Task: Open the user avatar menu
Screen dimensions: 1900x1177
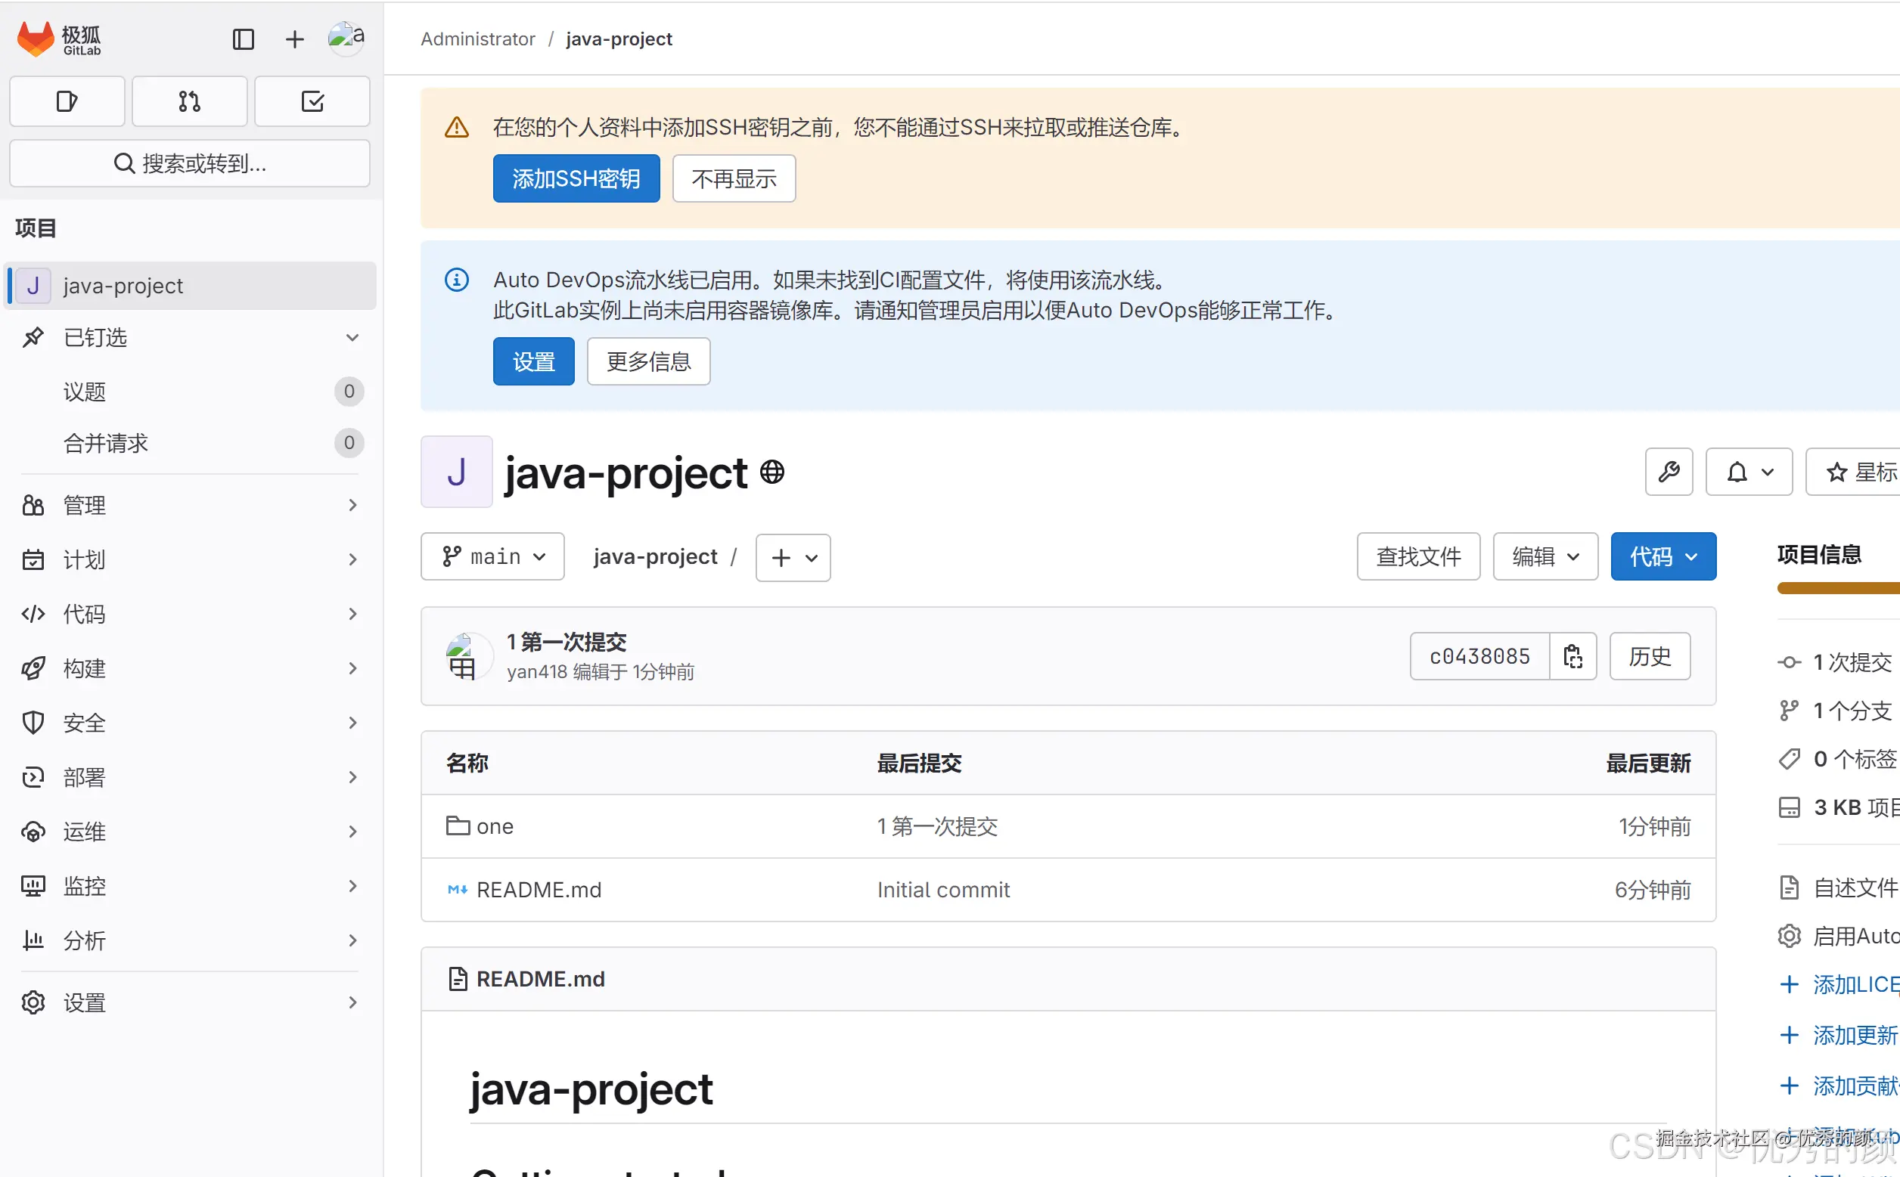Action: tap(345, 36)
